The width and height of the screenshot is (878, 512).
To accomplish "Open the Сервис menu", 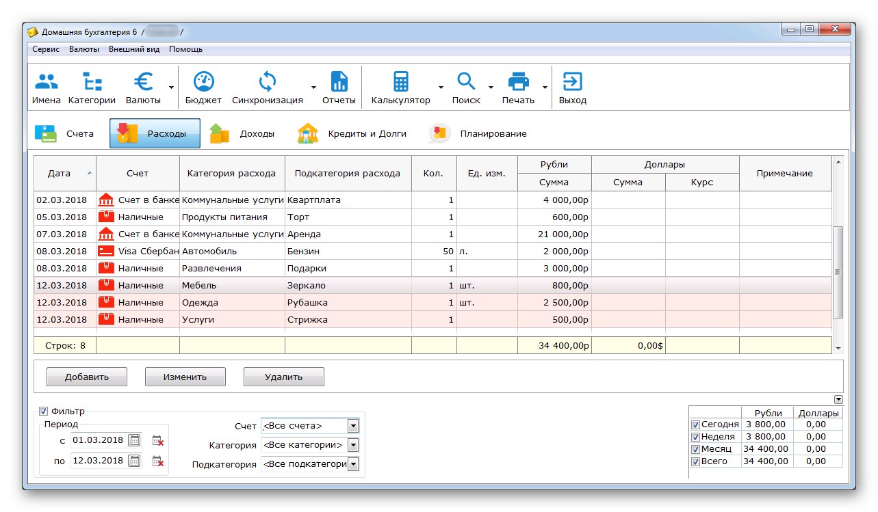I will (x=46, y=49).
